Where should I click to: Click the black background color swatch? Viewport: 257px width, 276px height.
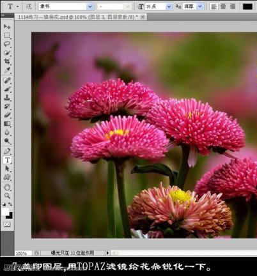click(10, 216)
